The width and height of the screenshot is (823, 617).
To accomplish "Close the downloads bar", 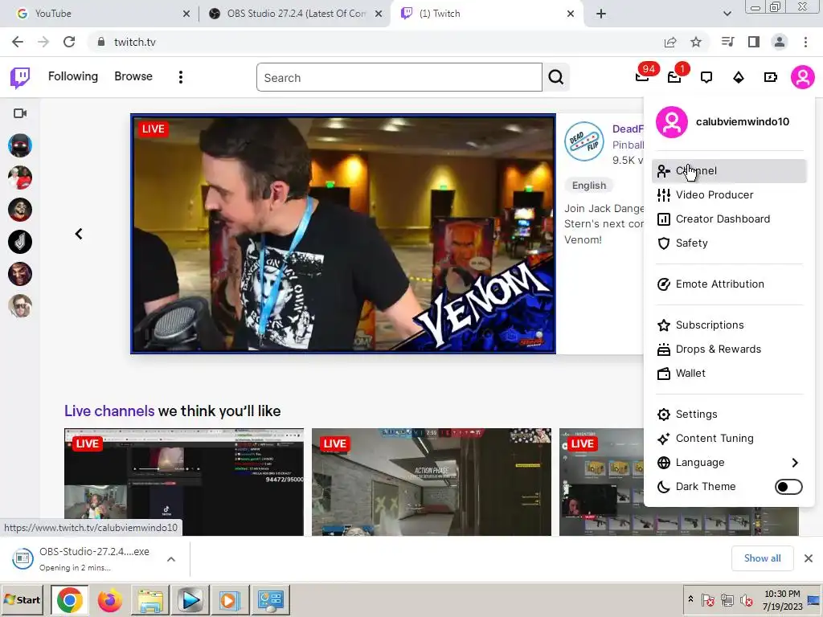I will [x=809, y=558].
